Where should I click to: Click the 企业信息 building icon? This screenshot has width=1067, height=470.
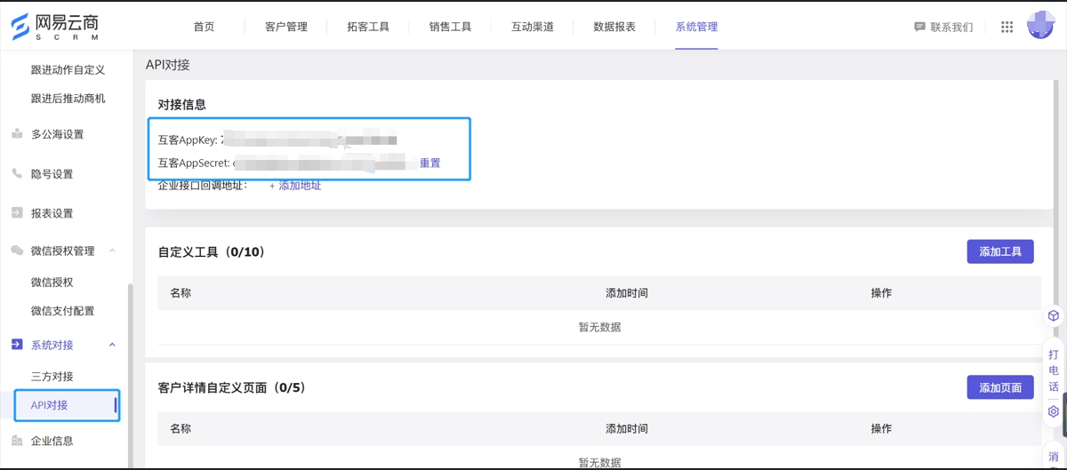17,441
